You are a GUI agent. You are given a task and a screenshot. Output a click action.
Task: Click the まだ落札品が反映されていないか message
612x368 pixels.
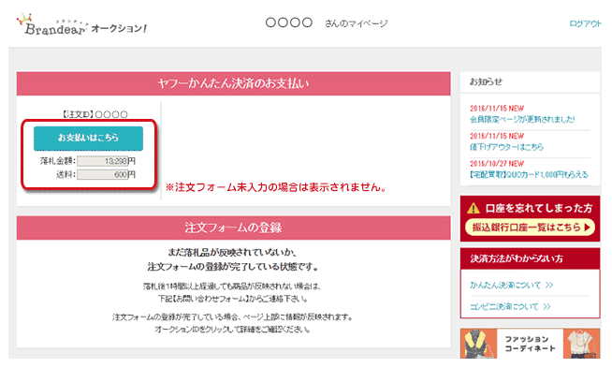pos(232,253)
